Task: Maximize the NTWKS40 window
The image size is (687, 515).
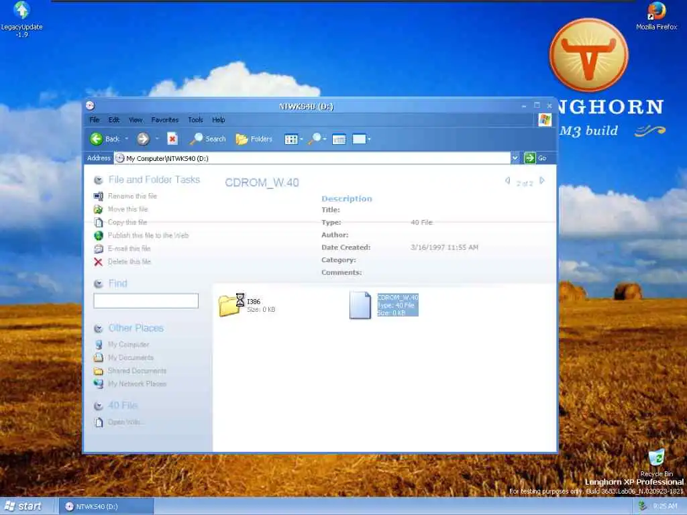Action: pos(537,105)
